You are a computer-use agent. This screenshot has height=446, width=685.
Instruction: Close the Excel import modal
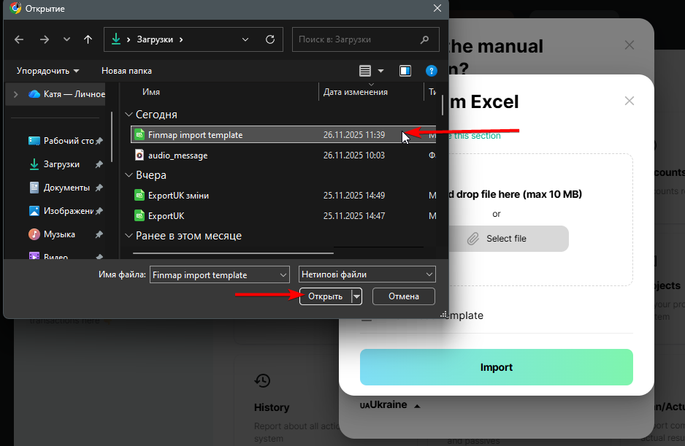tap(629, 101)
